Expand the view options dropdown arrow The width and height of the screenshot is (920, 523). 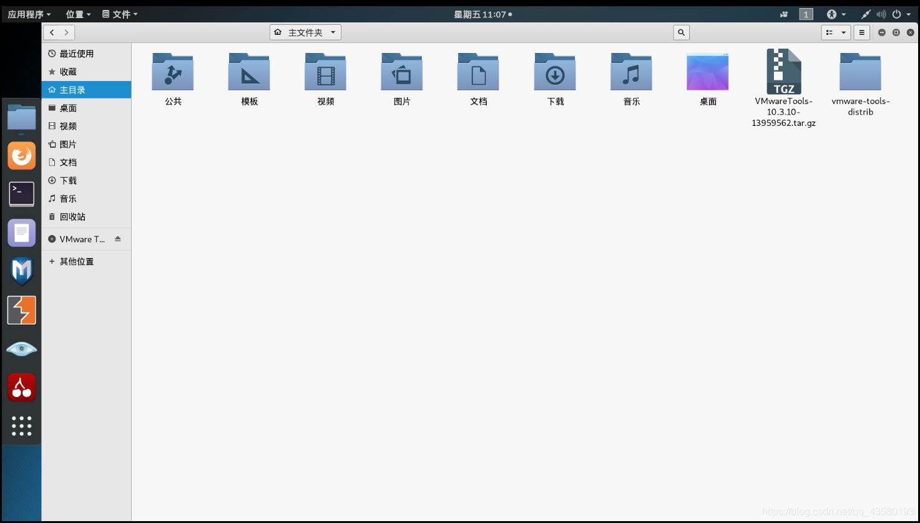pyautogui.click(x=844, y=32)
